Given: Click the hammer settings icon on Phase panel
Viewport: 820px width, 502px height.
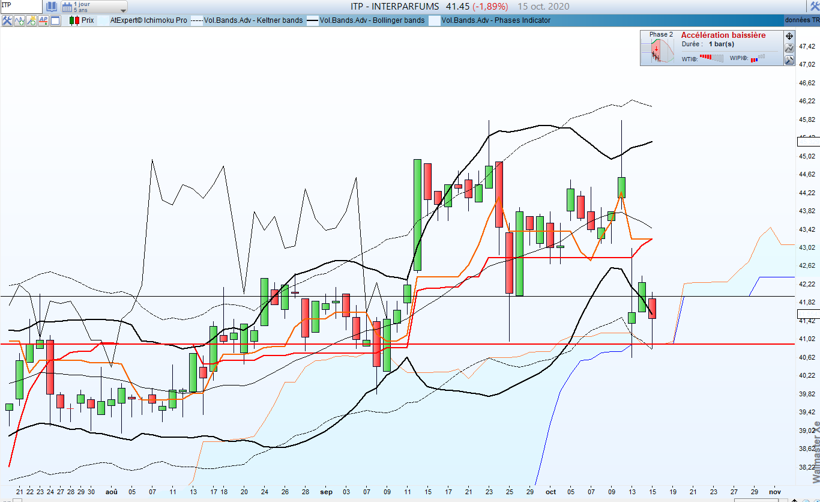Looking at the screenshot, I should [789, 60].
